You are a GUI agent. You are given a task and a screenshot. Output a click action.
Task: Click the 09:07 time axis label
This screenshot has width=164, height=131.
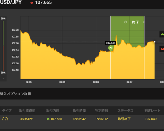[129, 82]
